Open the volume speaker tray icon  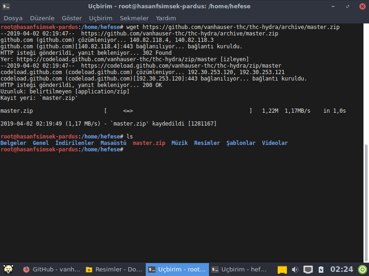(295, 270)
